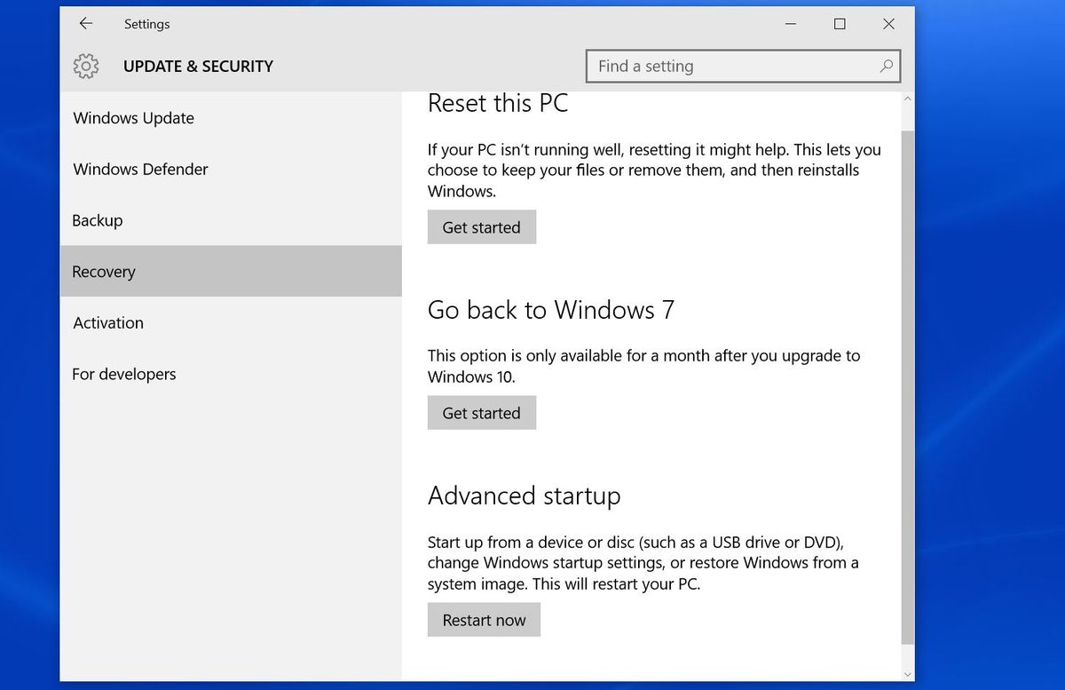
Task: Select Backup from the sidebar
Action: point(98,220)
